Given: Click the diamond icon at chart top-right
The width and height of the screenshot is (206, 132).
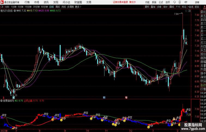Looking at the screenshot, I should 186,11.
